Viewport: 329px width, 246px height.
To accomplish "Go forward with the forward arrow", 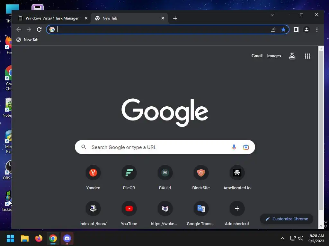I will 29,29.
